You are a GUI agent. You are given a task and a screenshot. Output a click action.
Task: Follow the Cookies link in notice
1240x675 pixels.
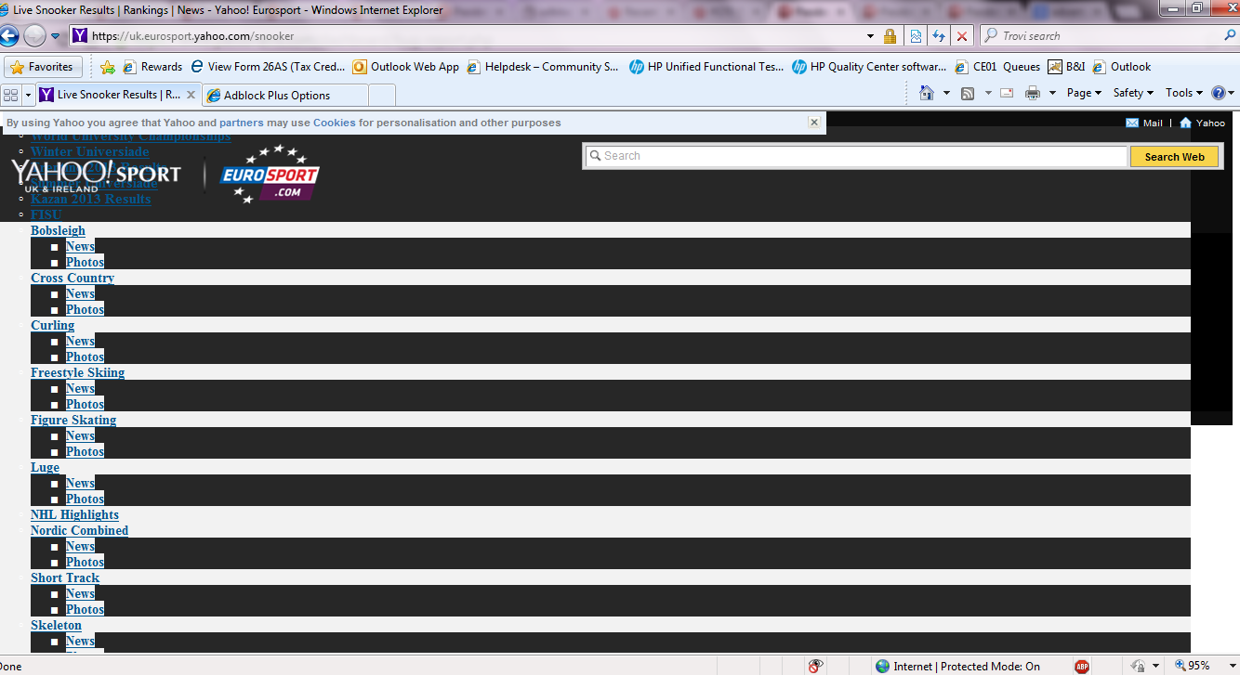click(x=334, y=123)
